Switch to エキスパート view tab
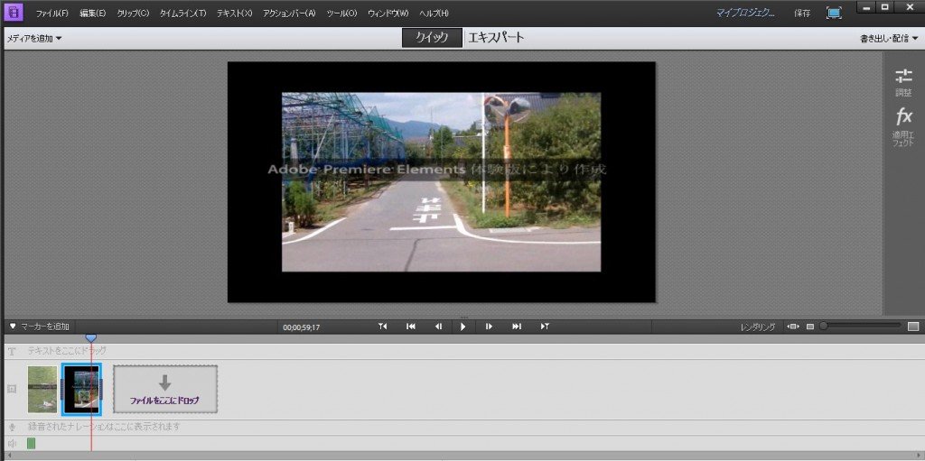The width and height of the screenshot is (925, 461). (x=496, y=38)
